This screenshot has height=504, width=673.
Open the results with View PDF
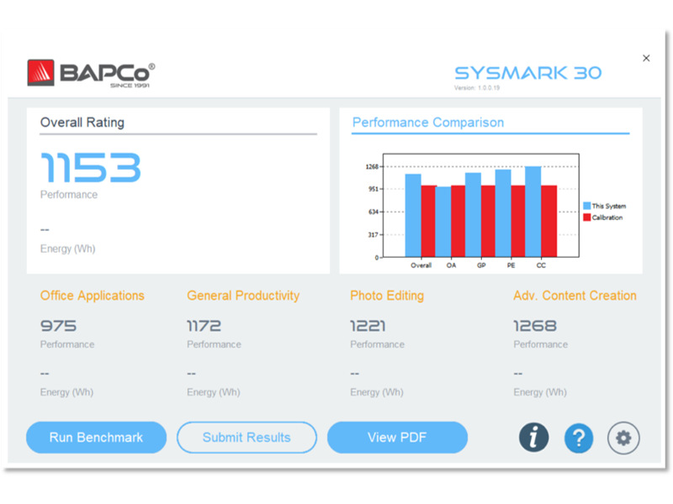397,437
